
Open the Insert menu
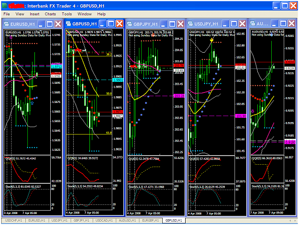pos(34,14)
